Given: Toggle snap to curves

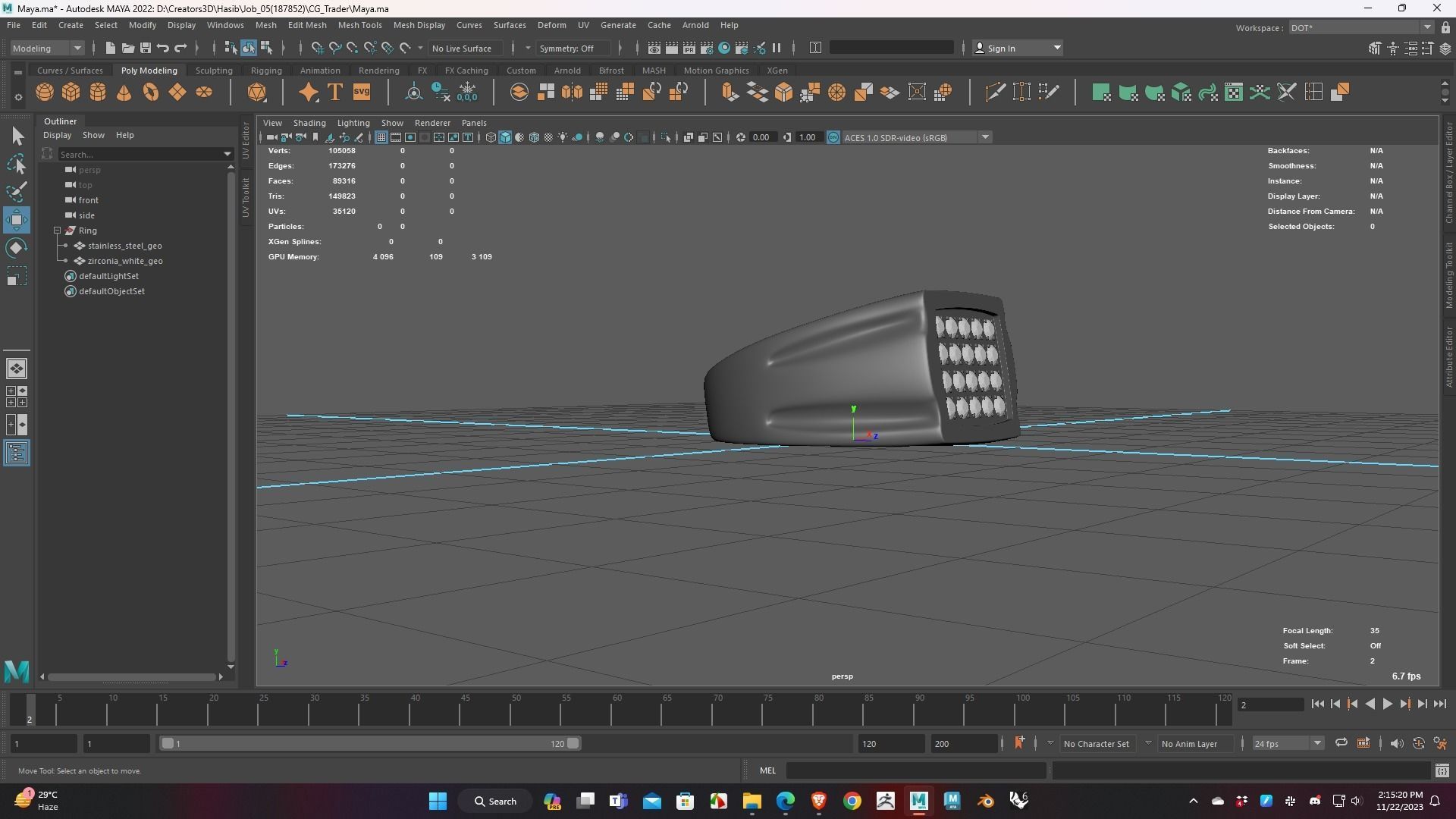Looking at the screenshot, I should [x=335, y=48].
